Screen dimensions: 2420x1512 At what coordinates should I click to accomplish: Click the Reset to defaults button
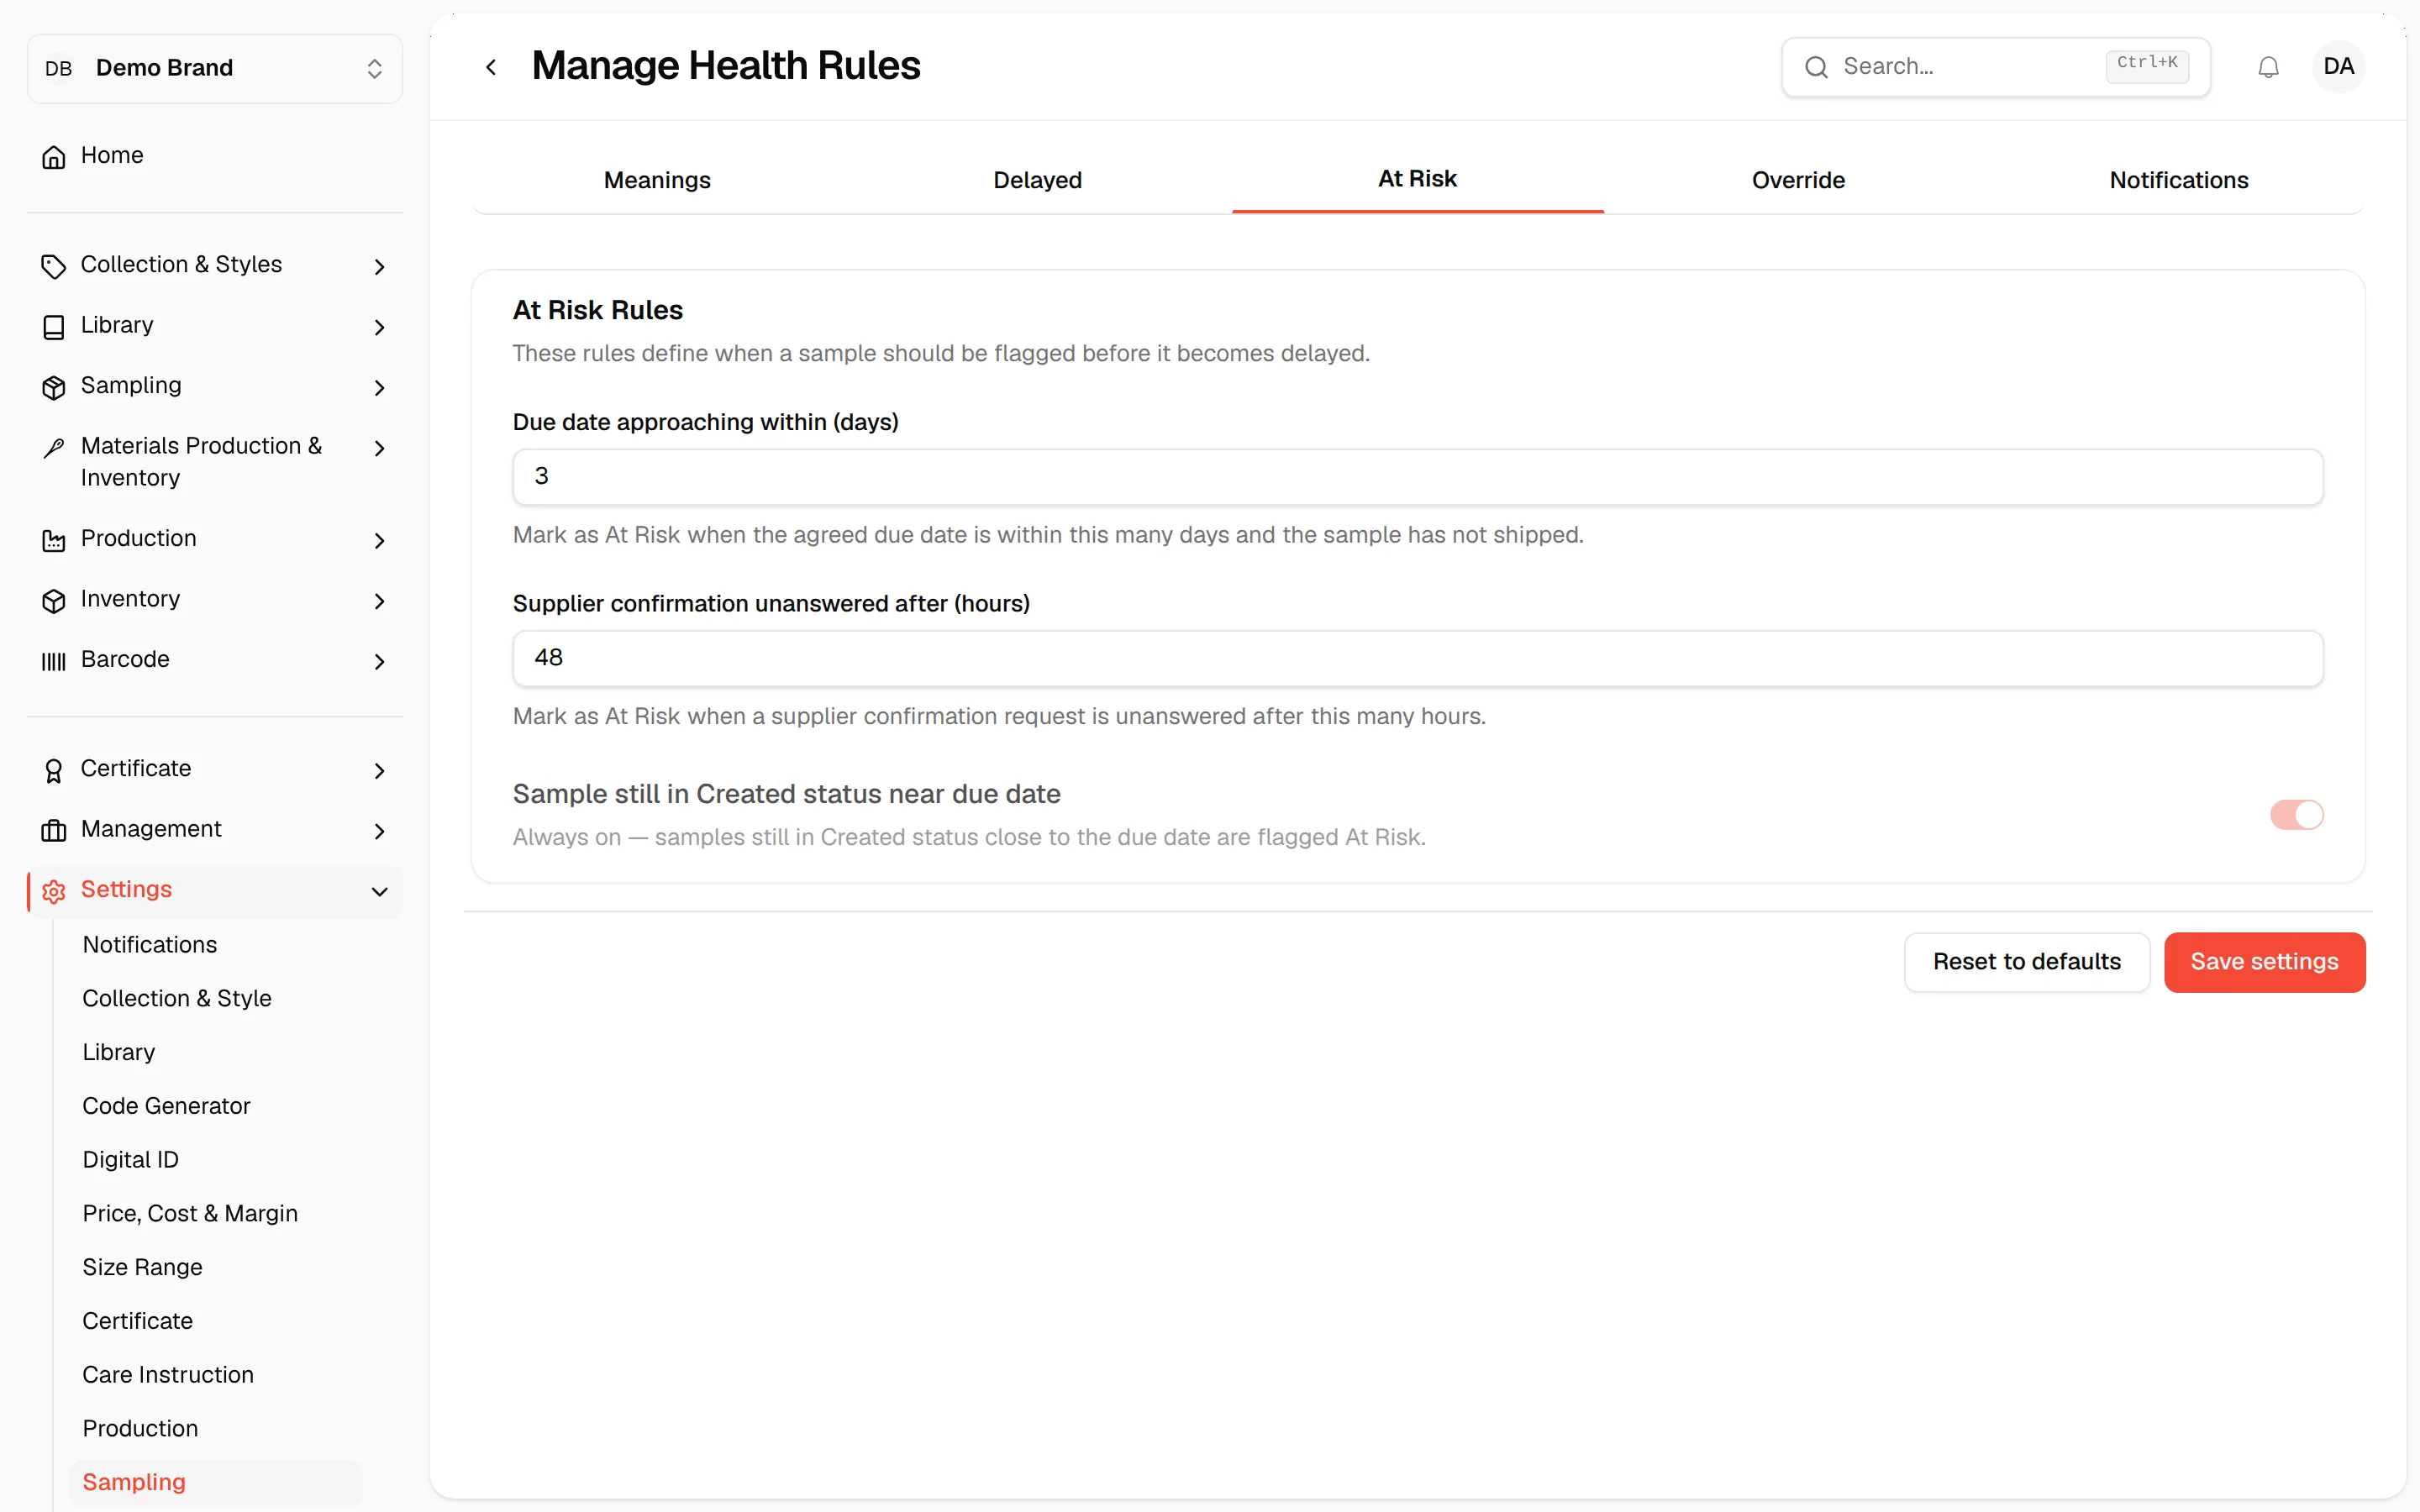(2026, 961)
